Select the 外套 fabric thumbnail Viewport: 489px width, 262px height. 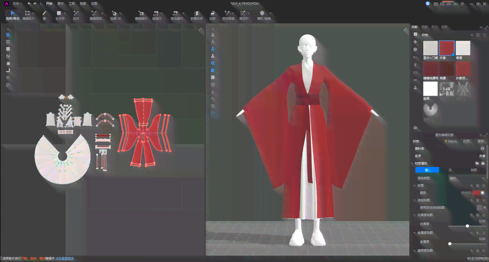point(447,48)
